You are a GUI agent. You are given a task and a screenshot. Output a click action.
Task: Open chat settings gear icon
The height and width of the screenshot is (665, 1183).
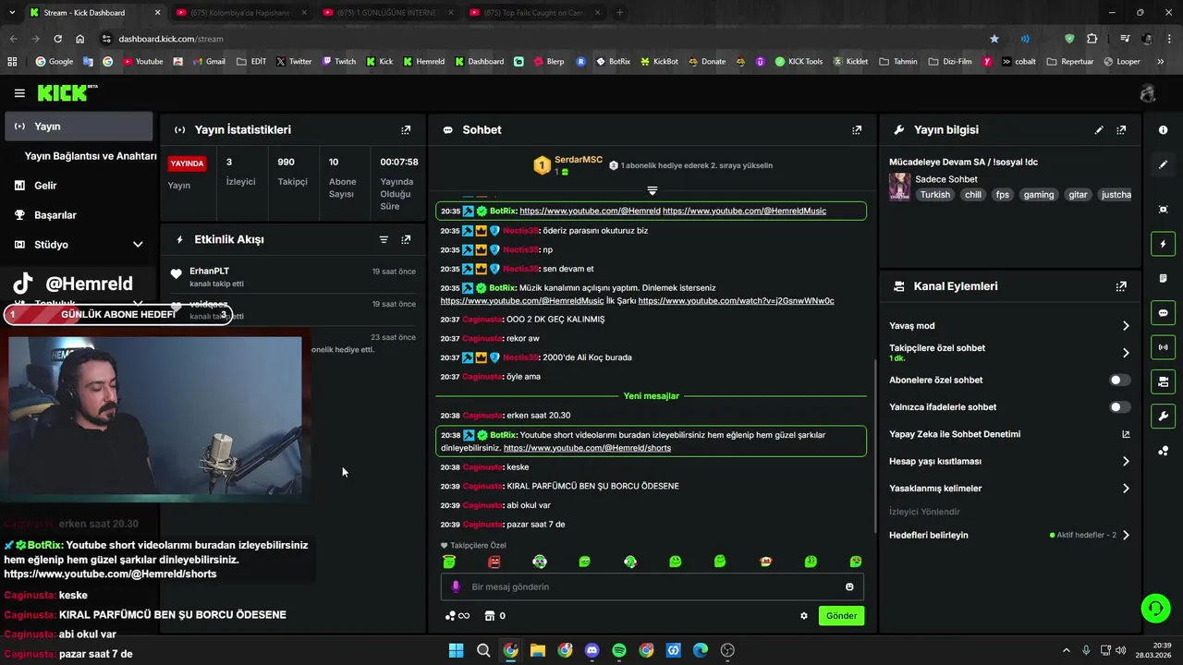pos(804,616)
